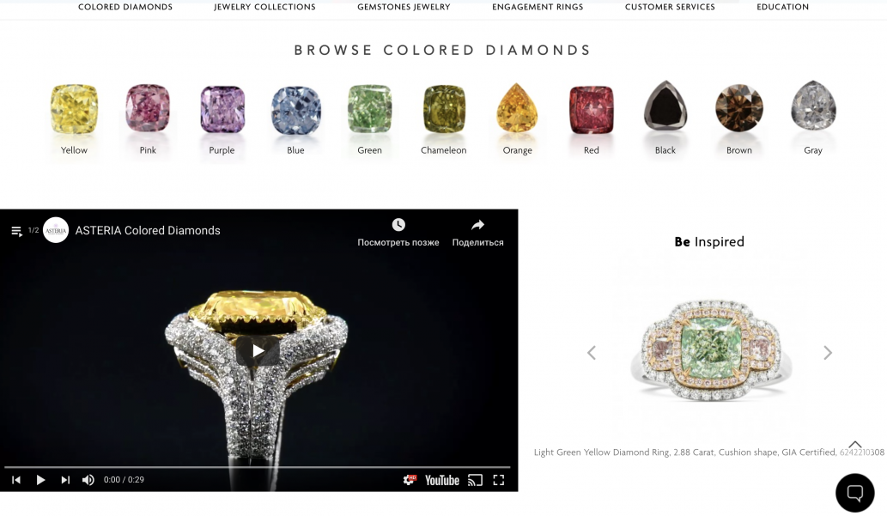The width and height of the screenshot is (887, 516).
Task: Open the YouTube logo link
Action: [x=442, y=480]
